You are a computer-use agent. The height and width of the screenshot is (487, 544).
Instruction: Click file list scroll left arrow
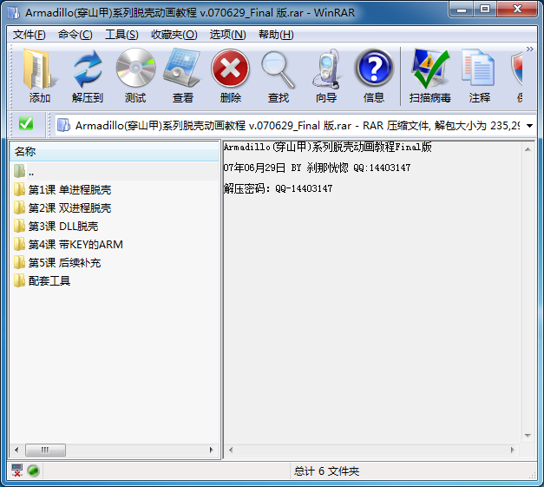16,451
